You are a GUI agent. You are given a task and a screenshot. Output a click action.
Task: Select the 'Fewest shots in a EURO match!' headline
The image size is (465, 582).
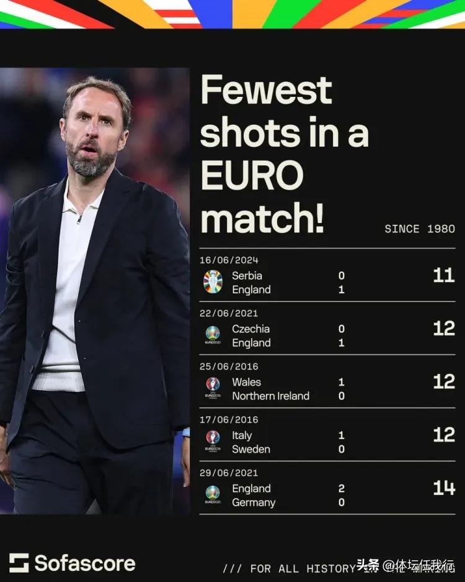284,153
